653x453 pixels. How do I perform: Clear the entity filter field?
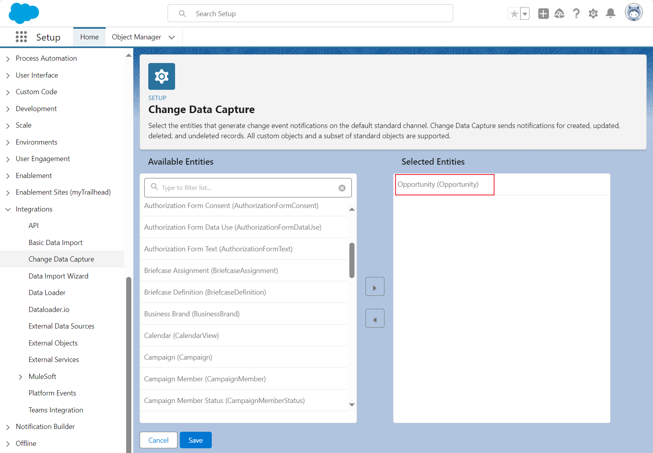(342, 188)
